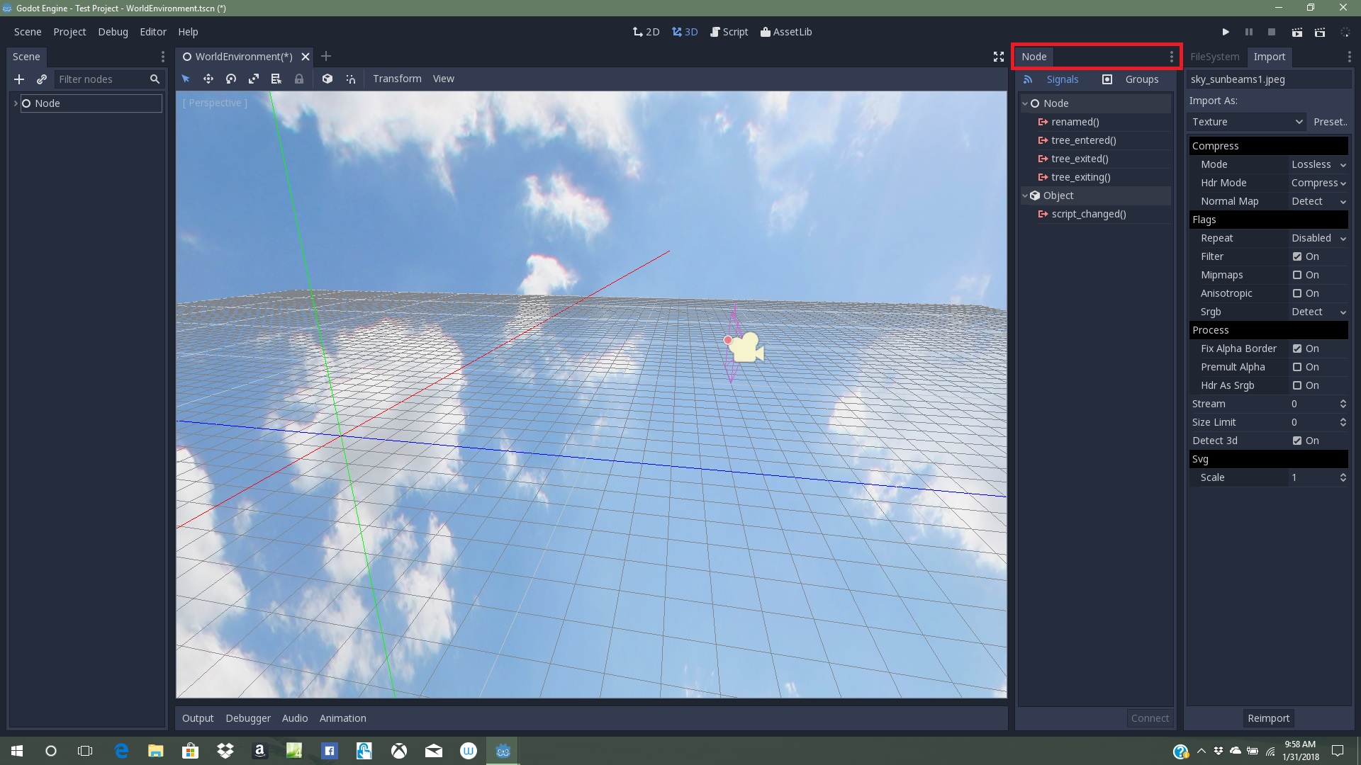Open the Compress Mode Lossless dropdown
Viewport: 1361px width, 765px height.
[x=1318, y=164]
